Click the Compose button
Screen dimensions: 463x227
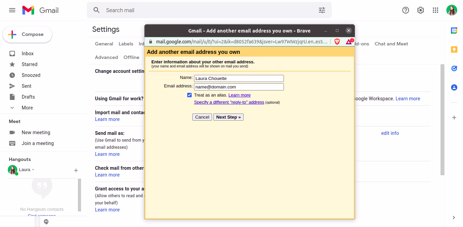point(27,35)
